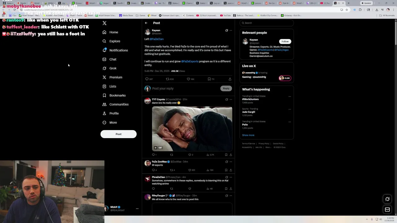This screenshot has height=223, width=397.
Task: Open more options on FaZe ZooMaa reply
Action: click(231, 162)
